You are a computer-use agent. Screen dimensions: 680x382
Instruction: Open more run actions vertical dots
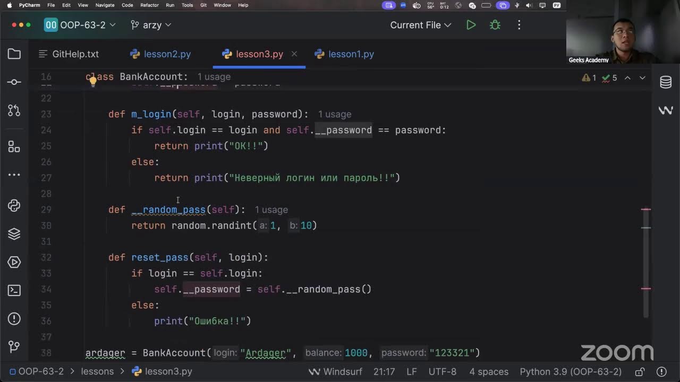(x=519, y=25)
